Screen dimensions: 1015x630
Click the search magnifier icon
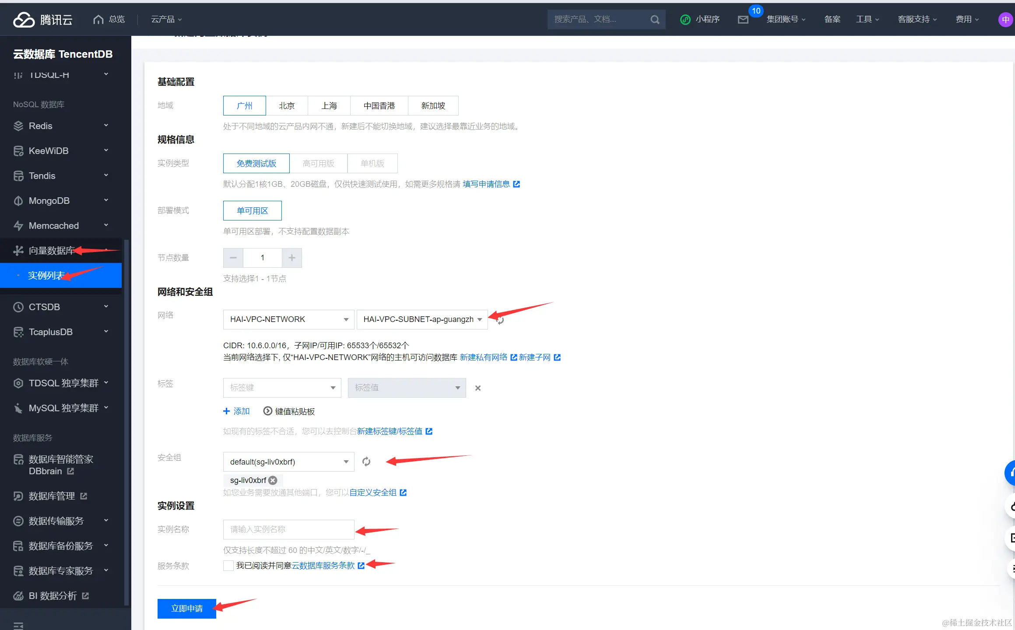tap(655, 20)
